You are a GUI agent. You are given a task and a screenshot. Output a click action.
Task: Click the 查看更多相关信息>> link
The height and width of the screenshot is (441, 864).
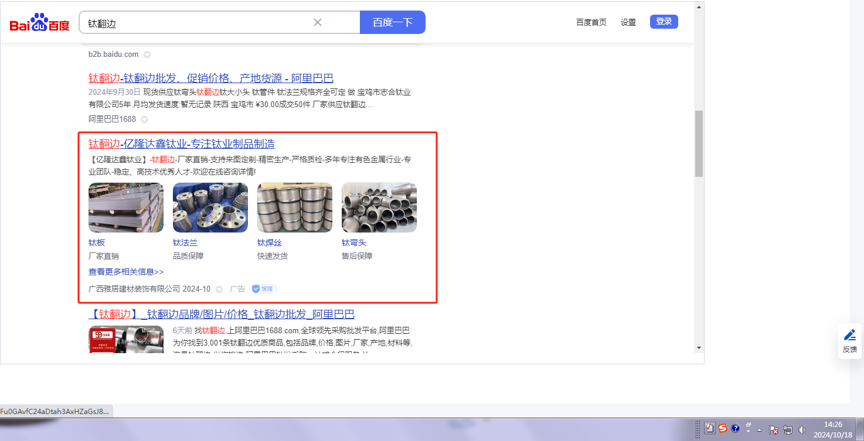click(126, 272)
